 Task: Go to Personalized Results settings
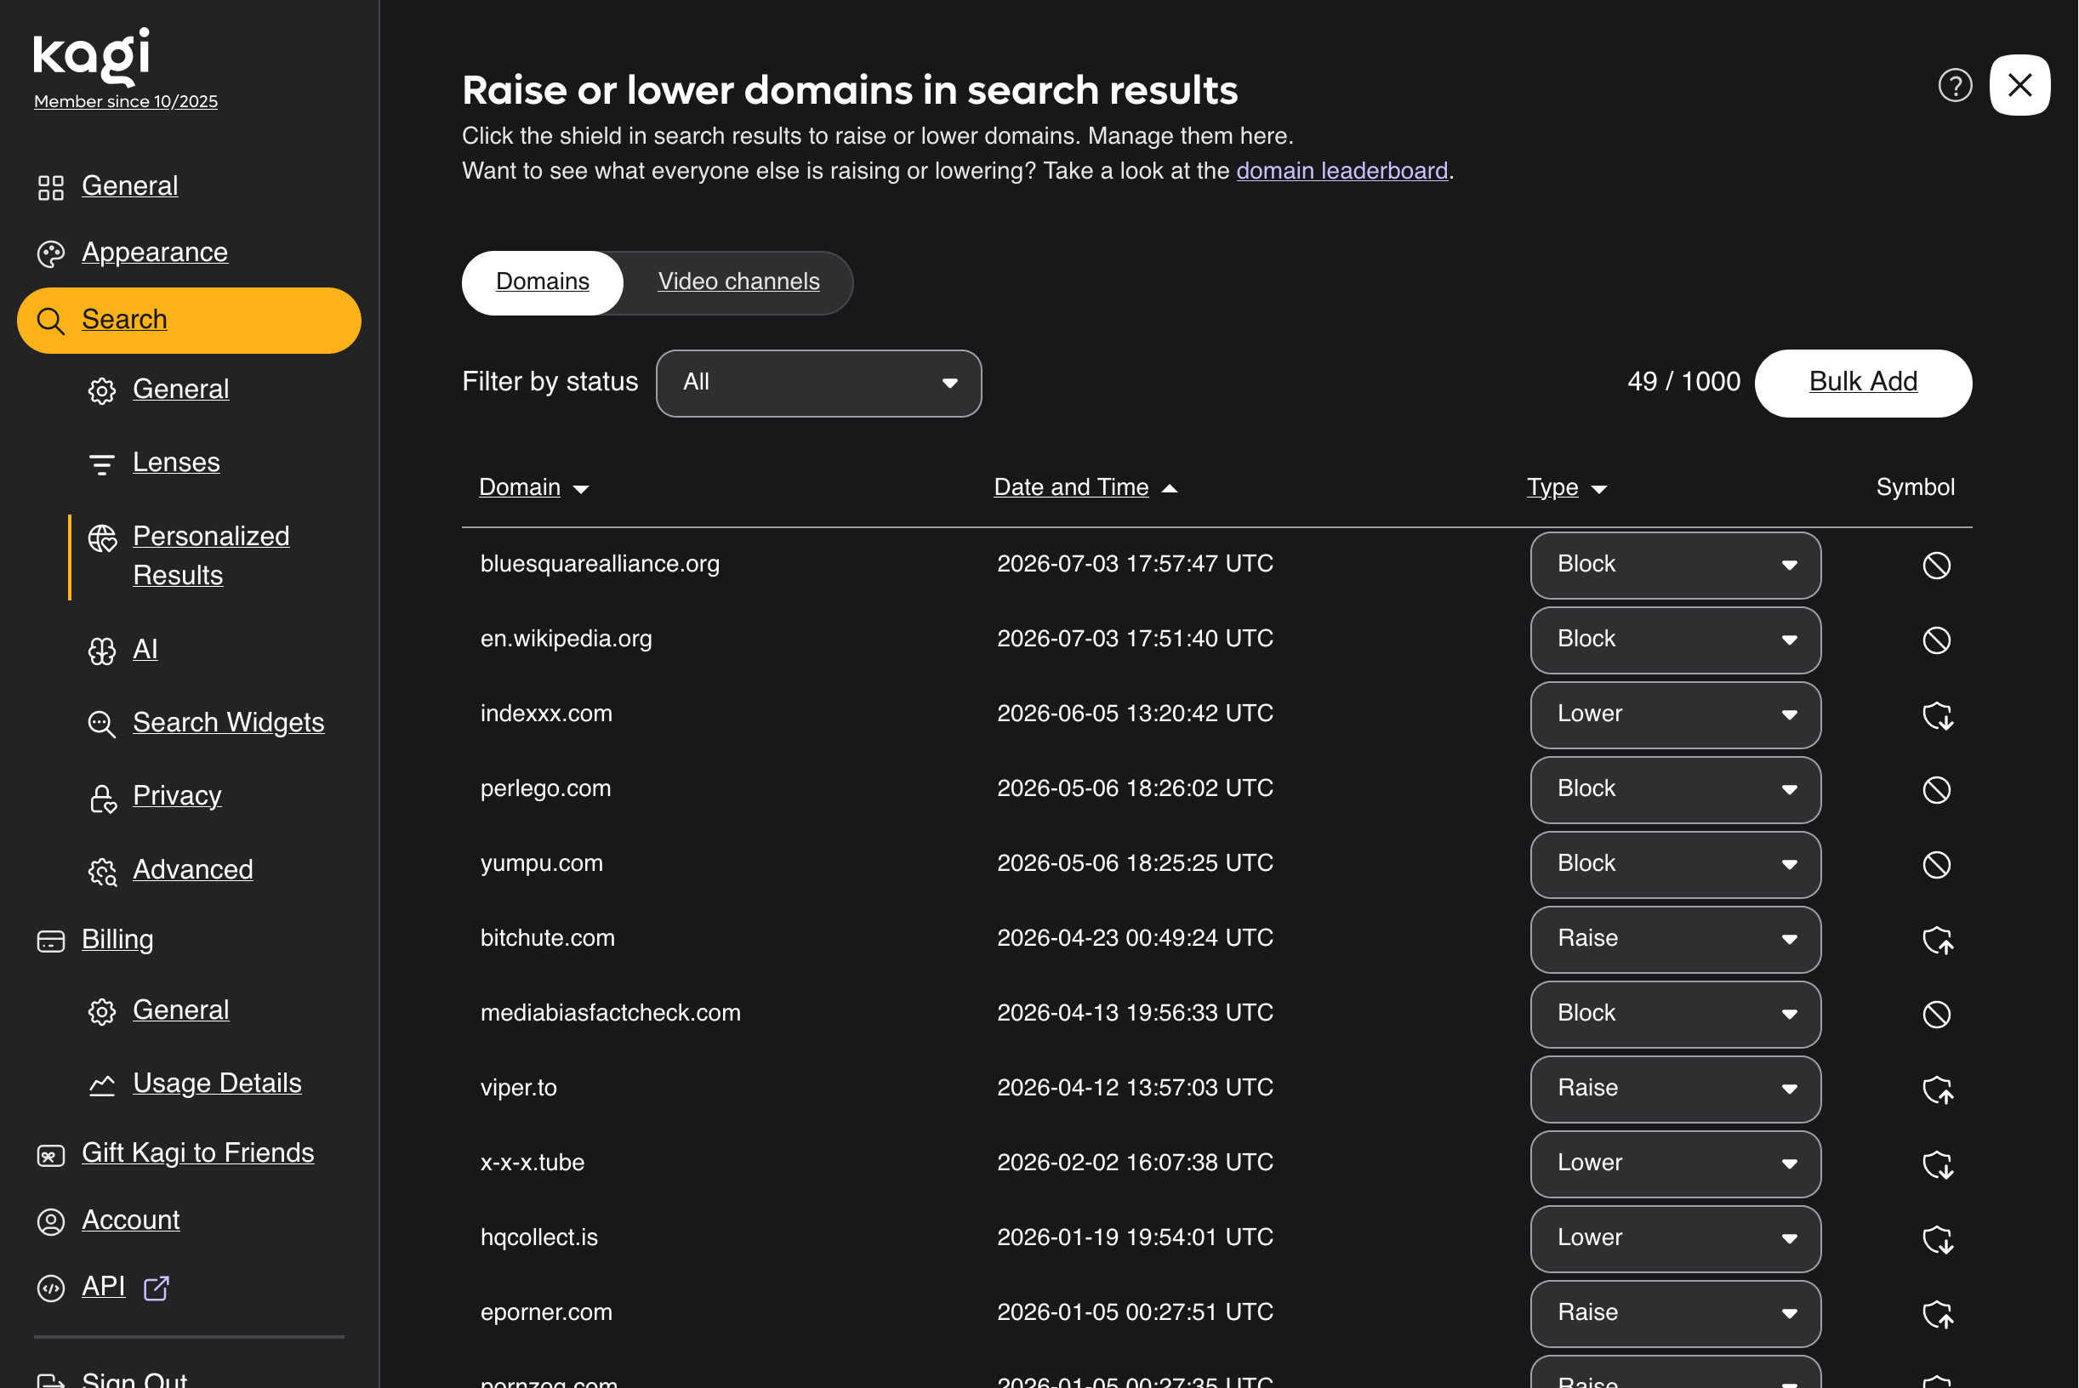tap(211, 556)
